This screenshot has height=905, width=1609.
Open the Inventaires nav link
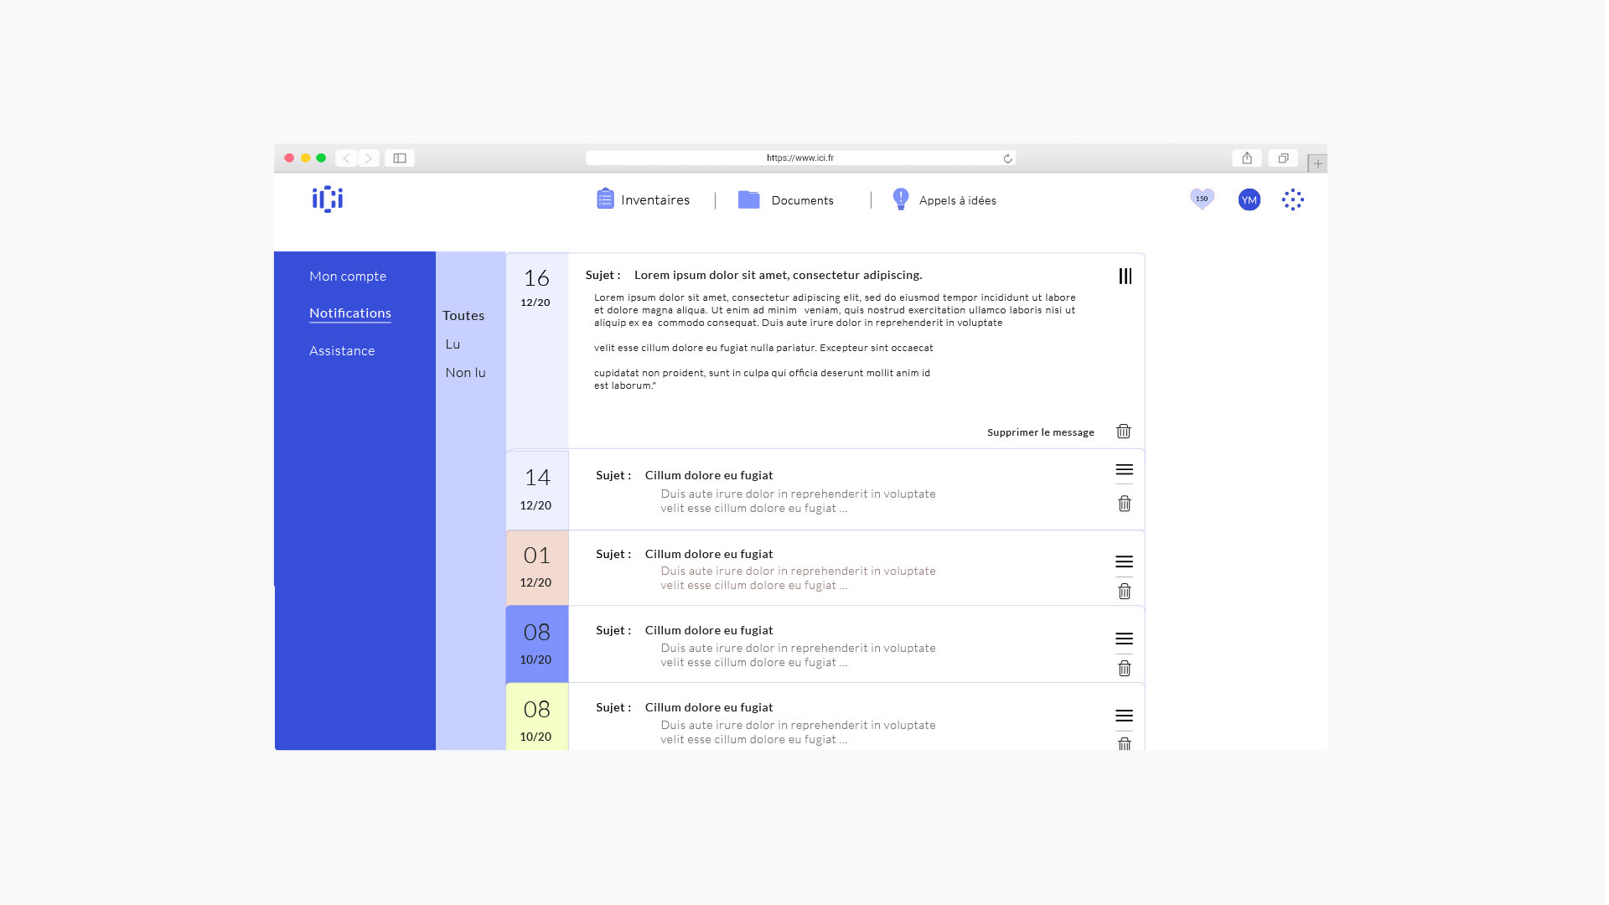[x=655, y=200]
